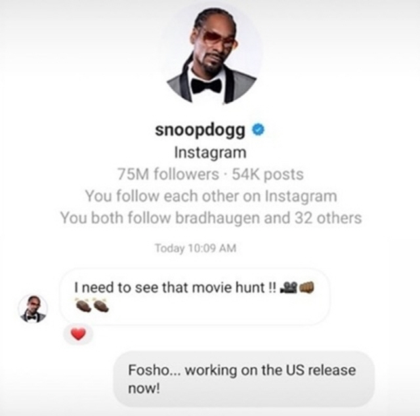Select the 'I need to see that movie hunt' bubble
The width and height of the screenshot is (420, 416).
pos(195,297)
